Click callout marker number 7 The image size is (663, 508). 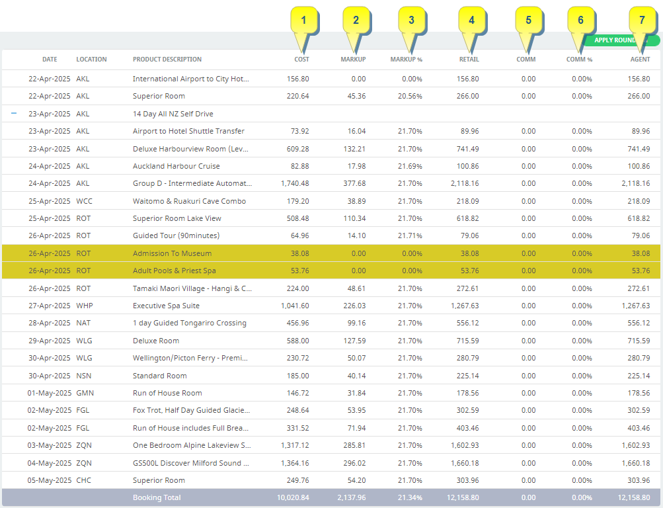tap(641, 21)
